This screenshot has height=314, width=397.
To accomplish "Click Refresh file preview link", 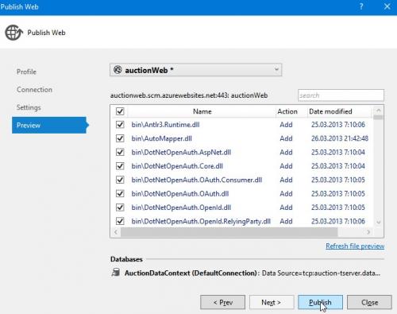I will [x=355, y=246].
